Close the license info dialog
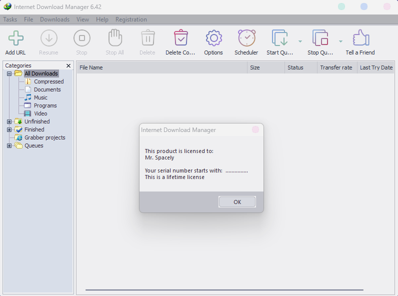 pyautogui.click(x=255, y=129)
